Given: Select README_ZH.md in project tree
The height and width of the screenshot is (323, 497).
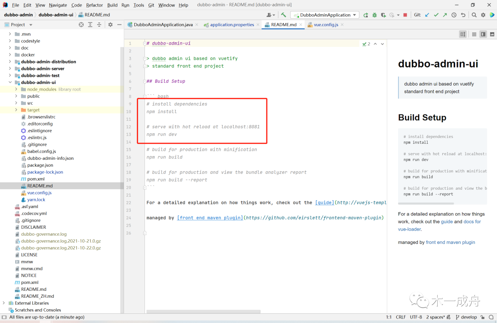Looking at the screenshot, I should click(x=37, y=296).
